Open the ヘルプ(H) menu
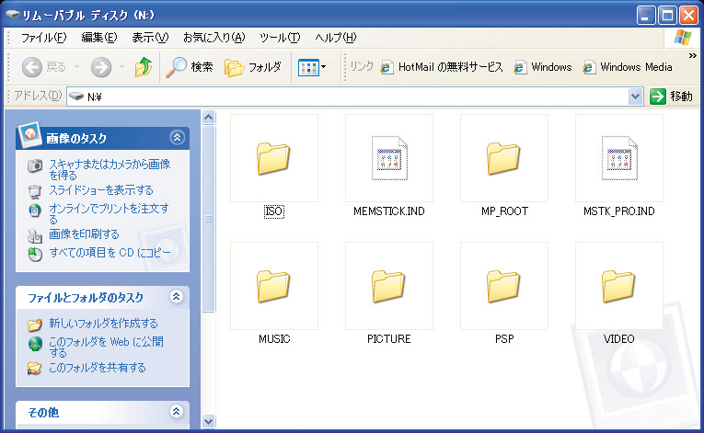Viewport: 704px width, 433px height. click(335, 38)
